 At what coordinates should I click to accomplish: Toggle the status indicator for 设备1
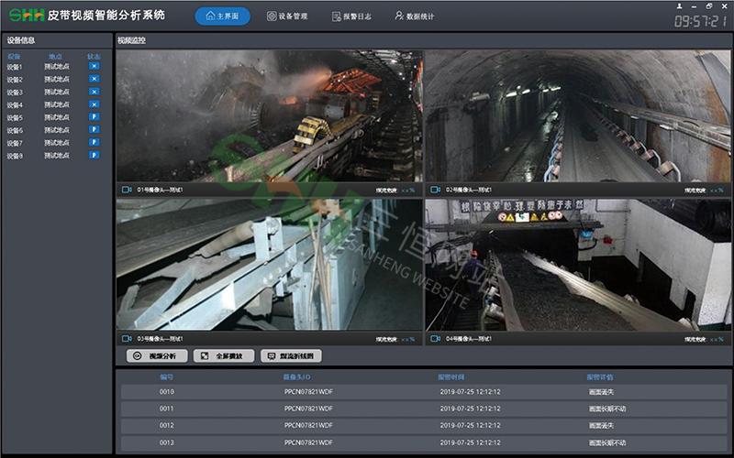tap(94, 66)
